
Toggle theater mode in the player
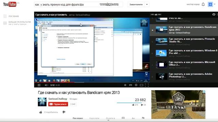pos(141,85)
